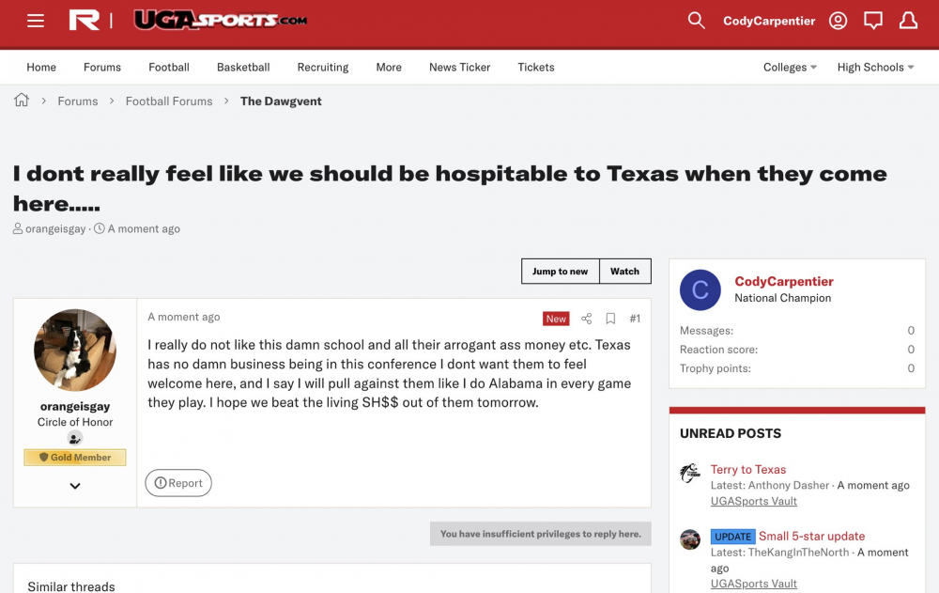
Task: Share the post via share icon
Action: coord(587,319)
